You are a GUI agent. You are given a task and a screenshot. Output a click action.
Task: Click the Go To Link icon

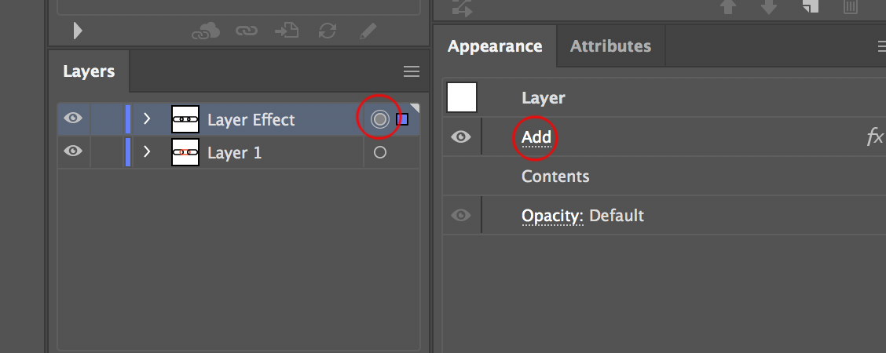pyautogui.click(x=286, y=31)
